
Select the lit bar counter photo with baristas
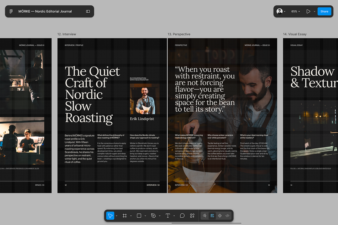[x=22, y=141]
